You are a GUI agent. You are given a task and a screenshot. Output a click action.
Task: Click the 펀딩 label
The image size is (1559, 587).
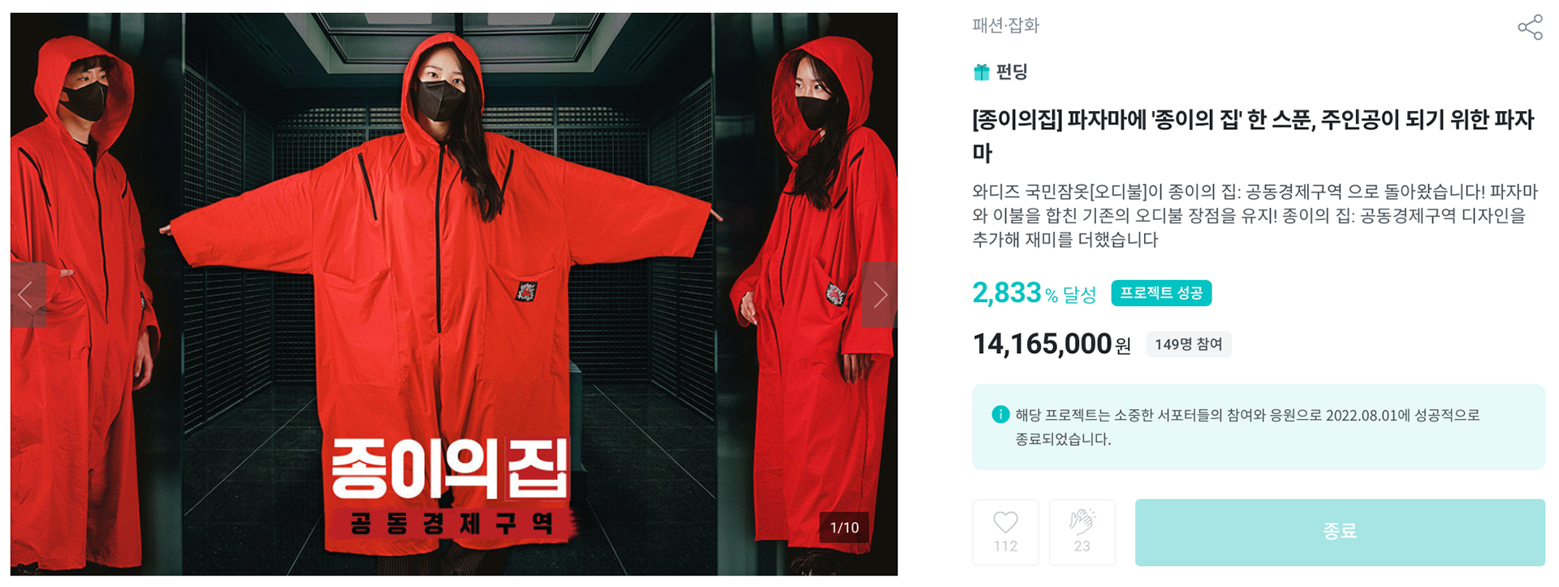(x=1012, y=72)
